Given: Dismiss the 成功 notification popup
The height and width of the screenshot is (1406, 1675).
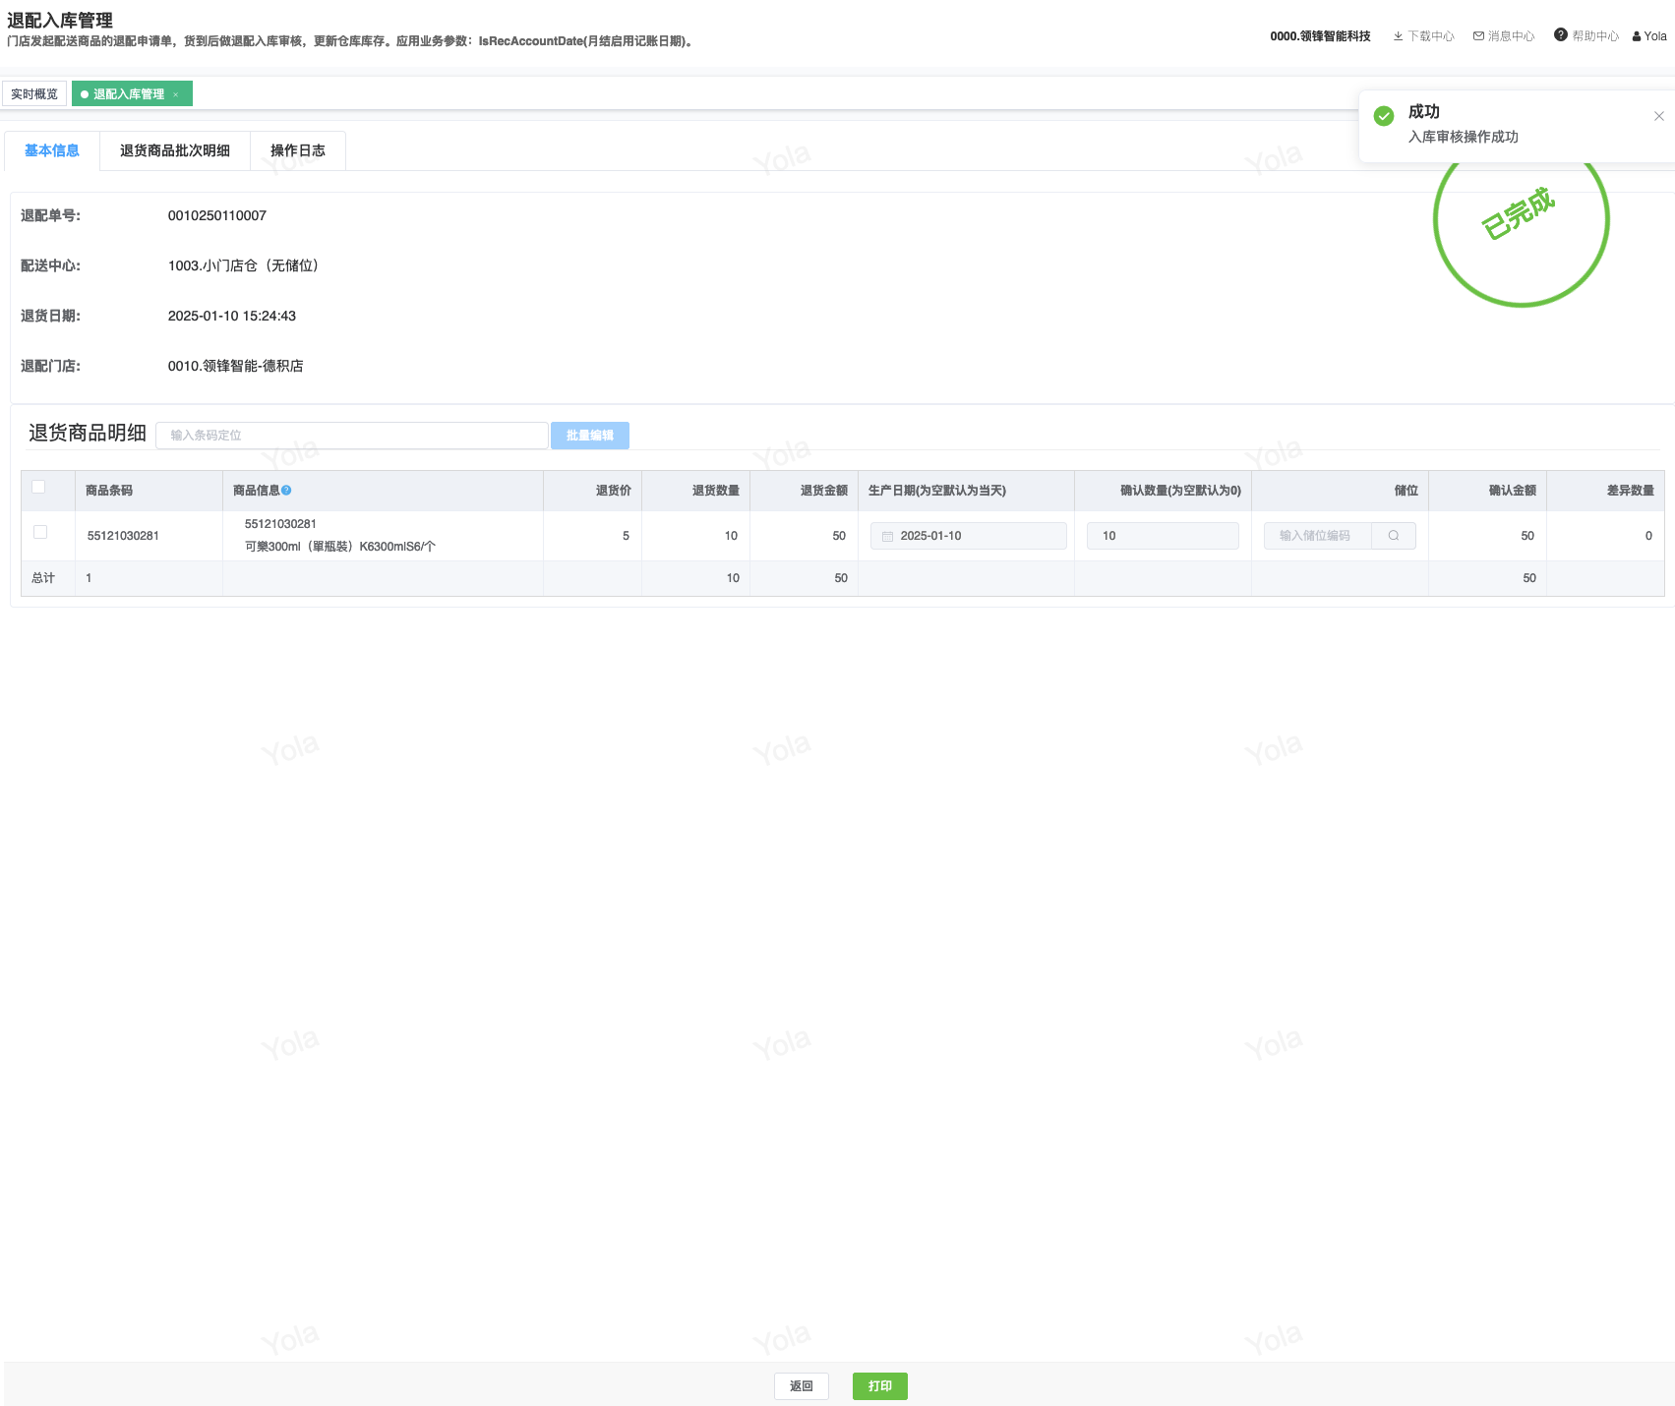Looking at the screenshot, I should click(x=1659, y=116).
